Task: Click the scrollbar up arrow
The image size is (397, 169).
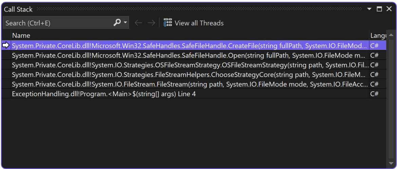Action: [391, 35]
